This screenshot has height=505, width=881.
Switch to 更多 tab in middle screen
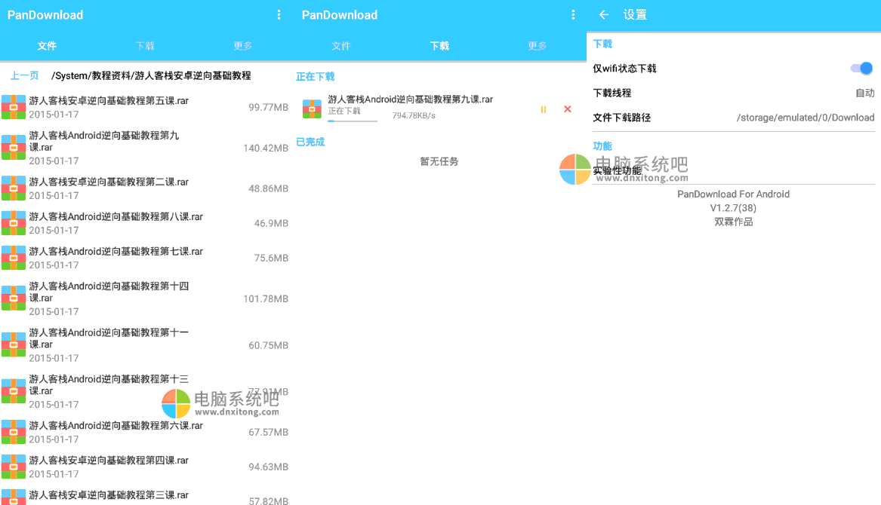coord(538,46)
